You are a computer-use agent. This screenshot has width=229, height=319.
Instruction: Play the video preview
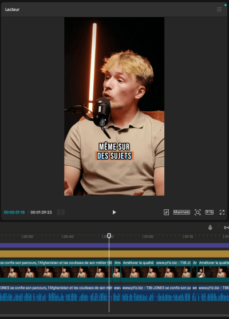tap(114, 212)
